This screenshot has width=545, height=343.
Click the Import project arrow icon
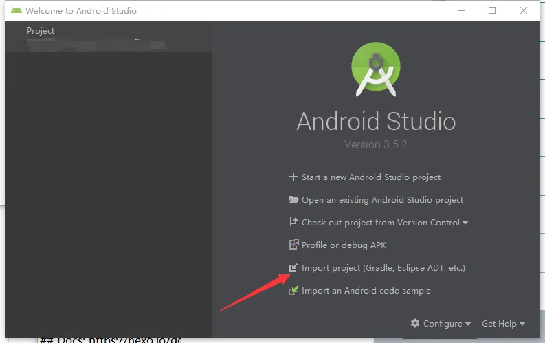pos(293,267)
